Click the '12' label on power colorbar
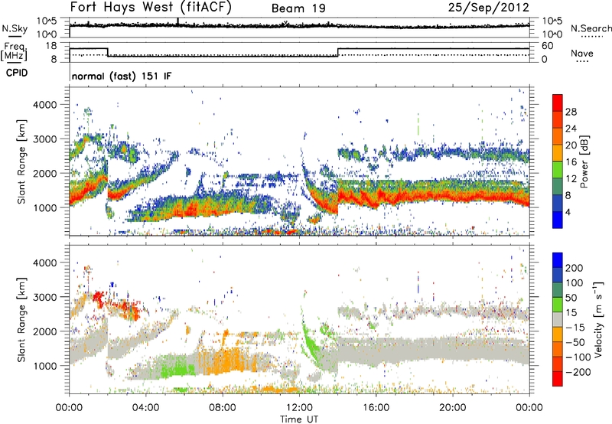This screenshot has width=612, height=424. [x=571, y=179]
